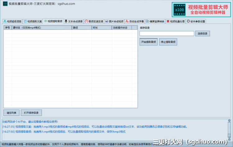This screenshot has height=147, width=233.
Task: Click the rotate-screen icon of 横屏竖屏转换
Action: coord(147,21)
